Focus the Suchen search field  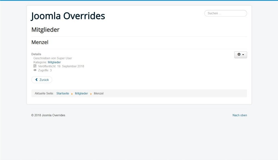225,13
